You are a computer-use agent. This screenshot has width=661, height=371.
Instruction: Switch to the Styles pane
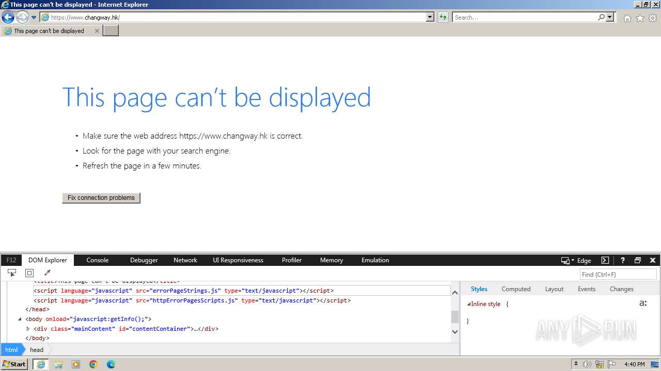pos(479,289)
